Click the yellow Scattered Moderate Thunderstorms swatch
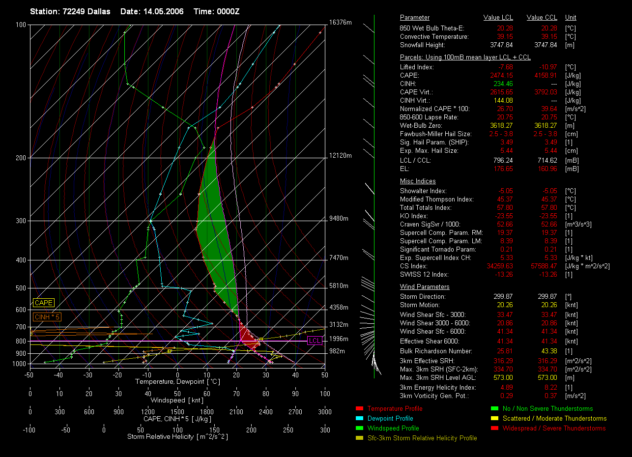Viewport: 632px width, 457px height. (494, 418)
